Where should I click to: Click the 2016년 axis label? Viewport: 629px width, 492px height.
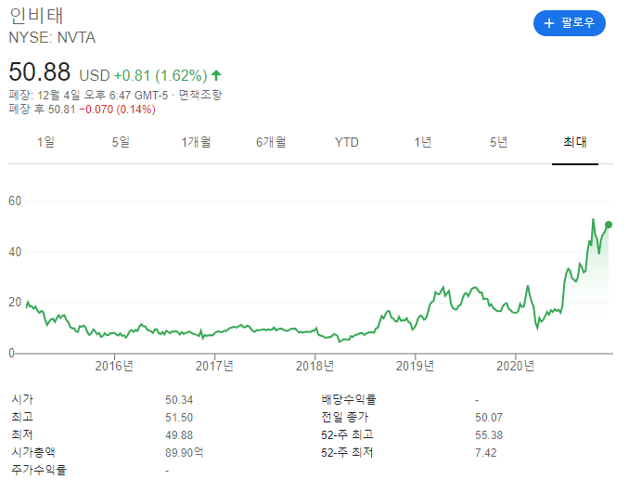pyautogui.click(x=114, y=366)
